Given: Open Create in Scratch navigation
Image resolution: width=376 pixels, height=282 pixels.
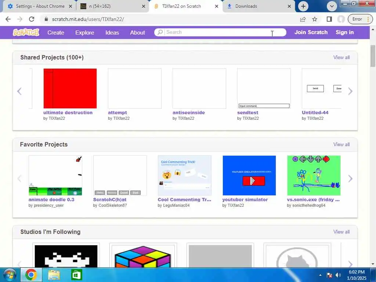Looking at the screenshot, I should 56,32.
